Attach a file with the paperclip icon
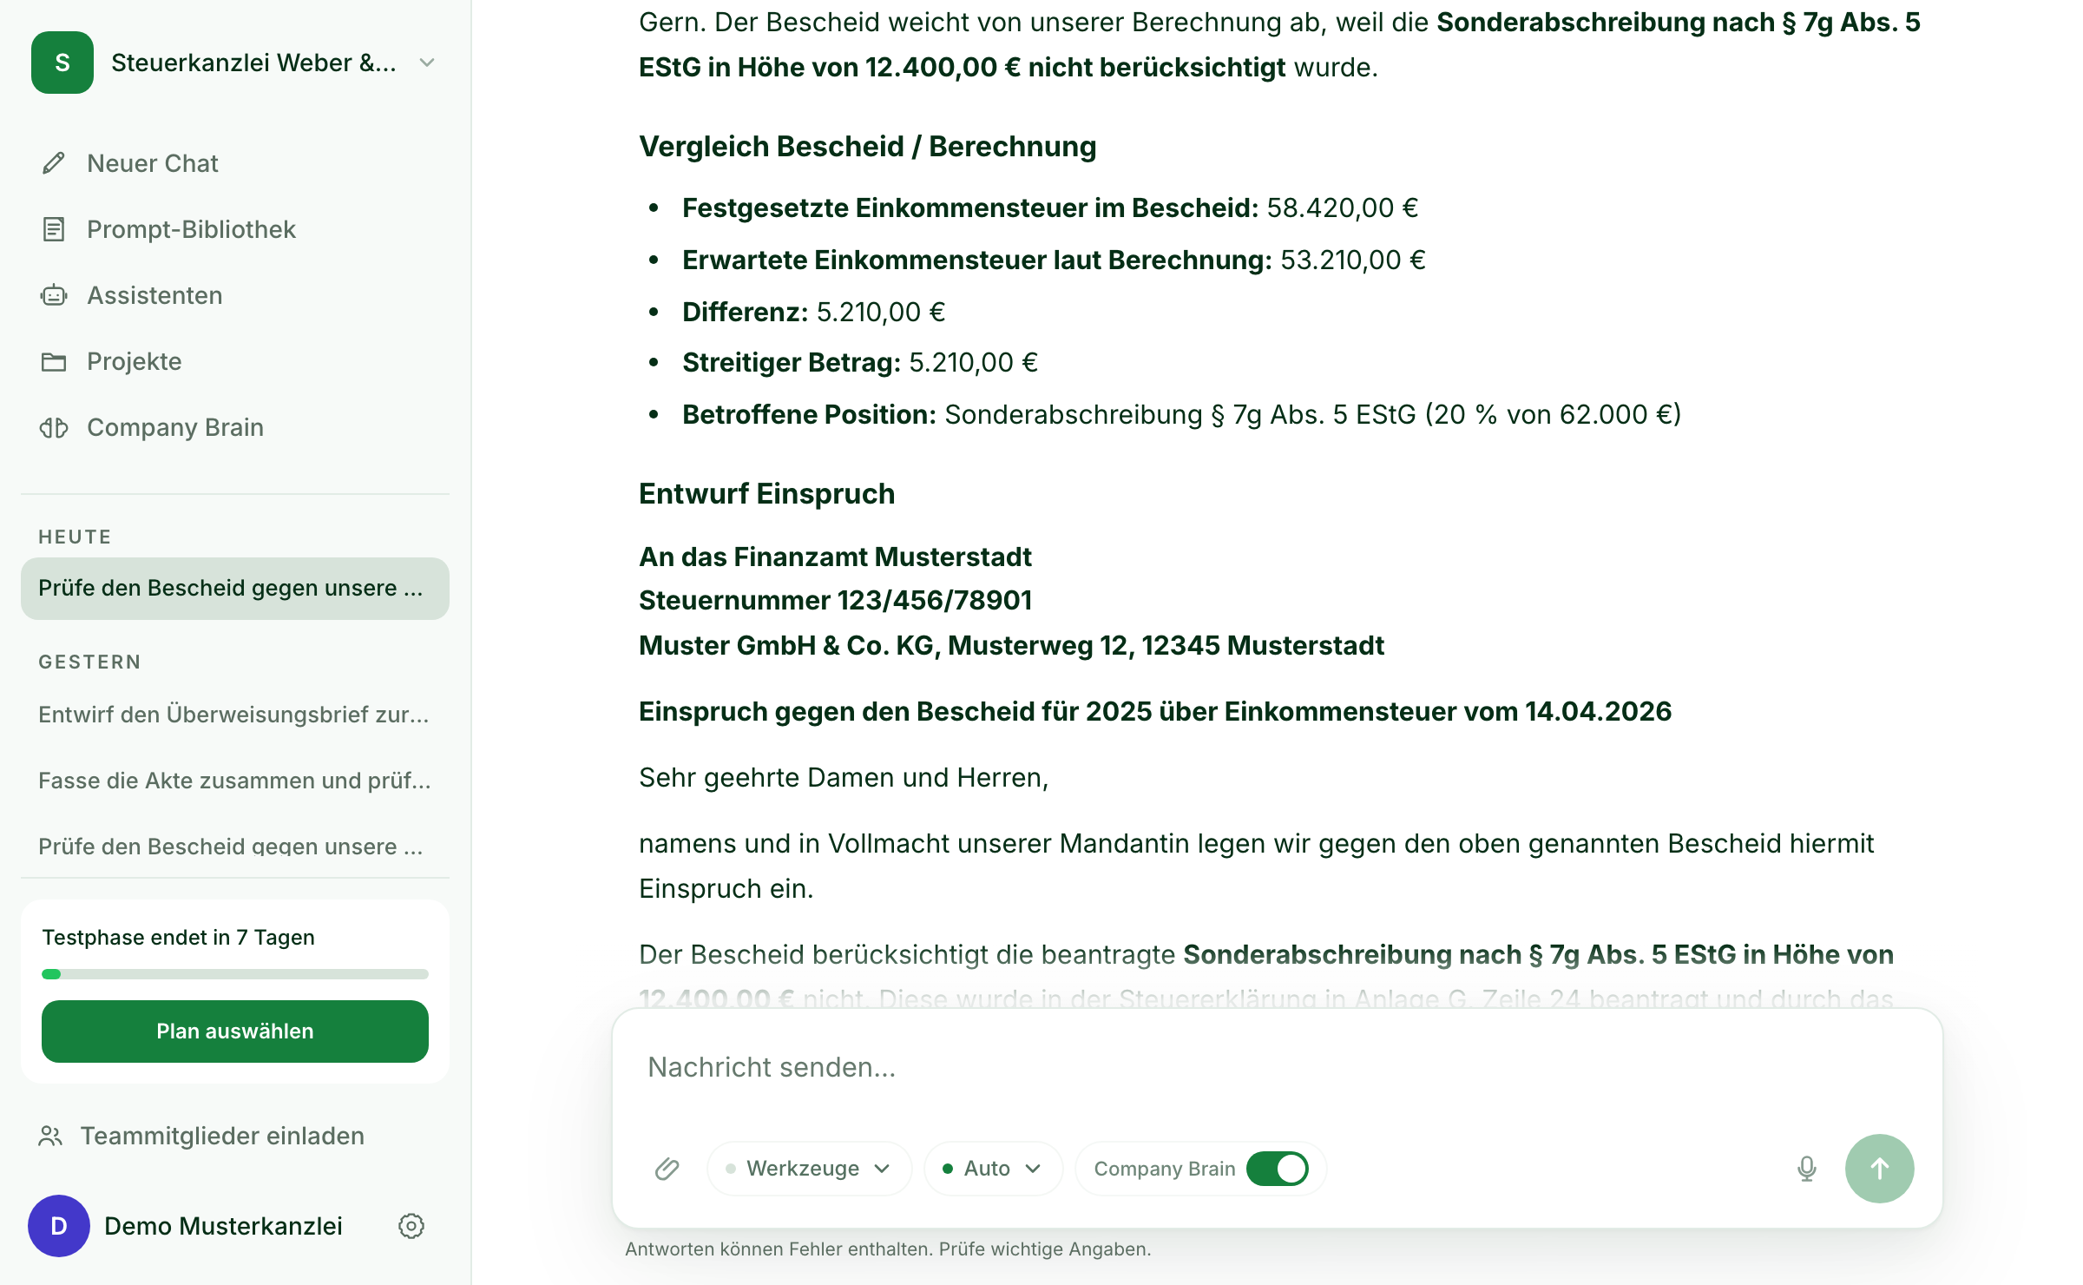Image resolution: width=2083 pixels, height=1285 pixels. (x=667, y=1169)
